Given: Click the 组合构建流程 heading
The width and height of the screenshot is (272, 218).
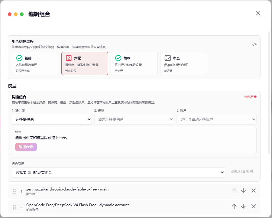Looking at the screenshot, I should [x=23, y=42].
